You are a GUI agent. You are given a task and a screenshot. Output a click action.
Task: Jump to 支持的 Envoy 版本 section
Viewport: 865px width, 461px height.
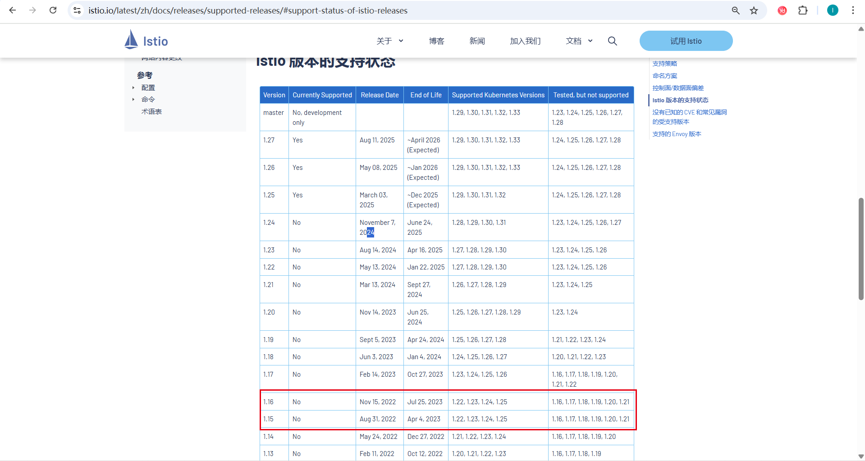[677, 134]
